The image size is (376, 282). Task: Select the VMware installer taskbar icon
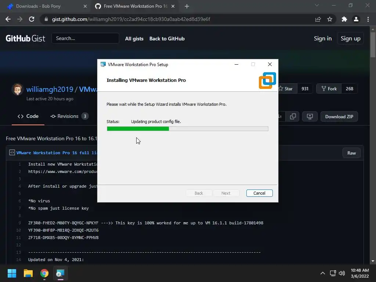(61, 273)
